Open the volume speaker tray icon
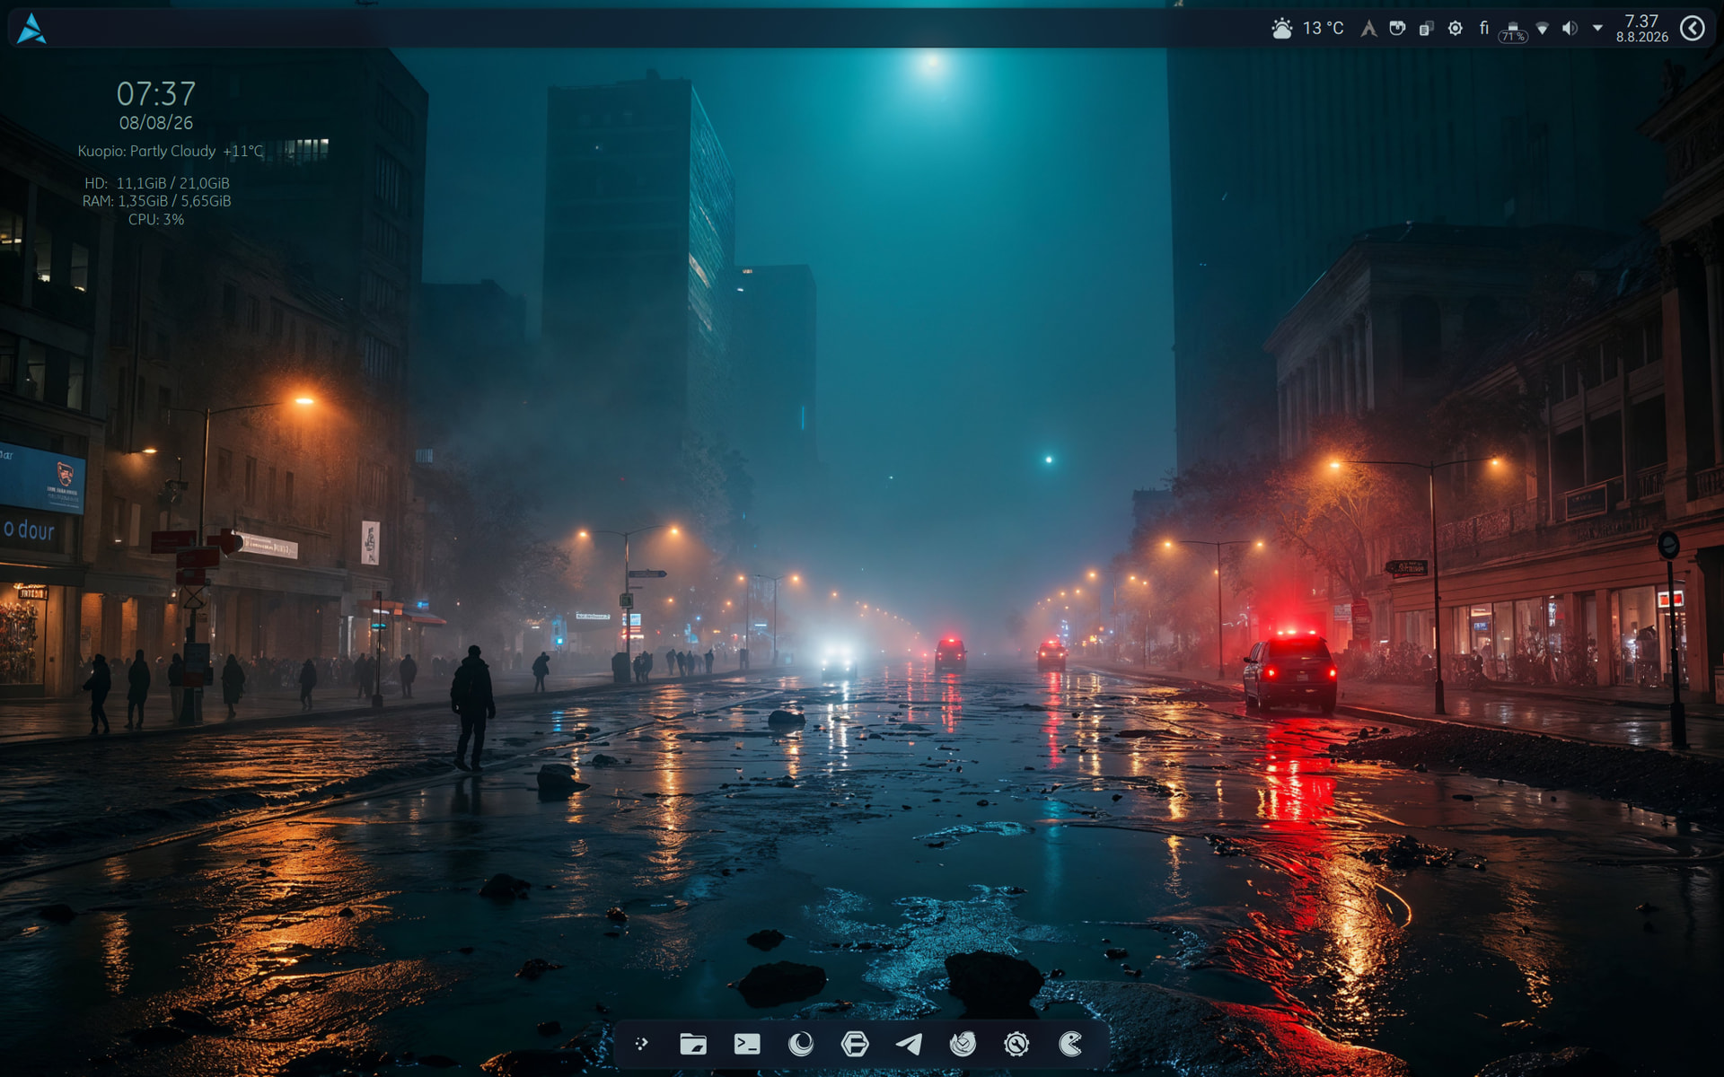 (x=1570, y=29)
